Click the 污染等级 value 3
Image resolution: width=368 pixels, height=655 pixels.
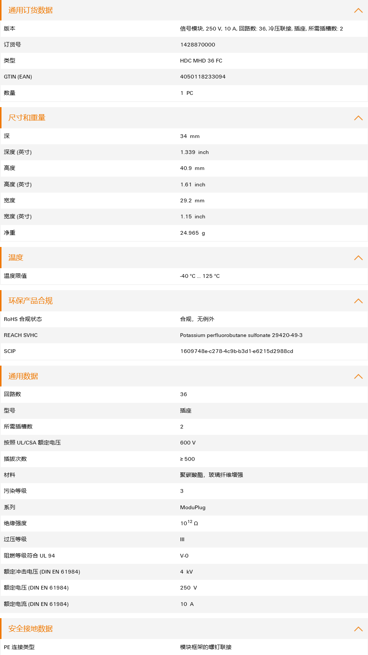pyautogui.click(x=182, y=491)
